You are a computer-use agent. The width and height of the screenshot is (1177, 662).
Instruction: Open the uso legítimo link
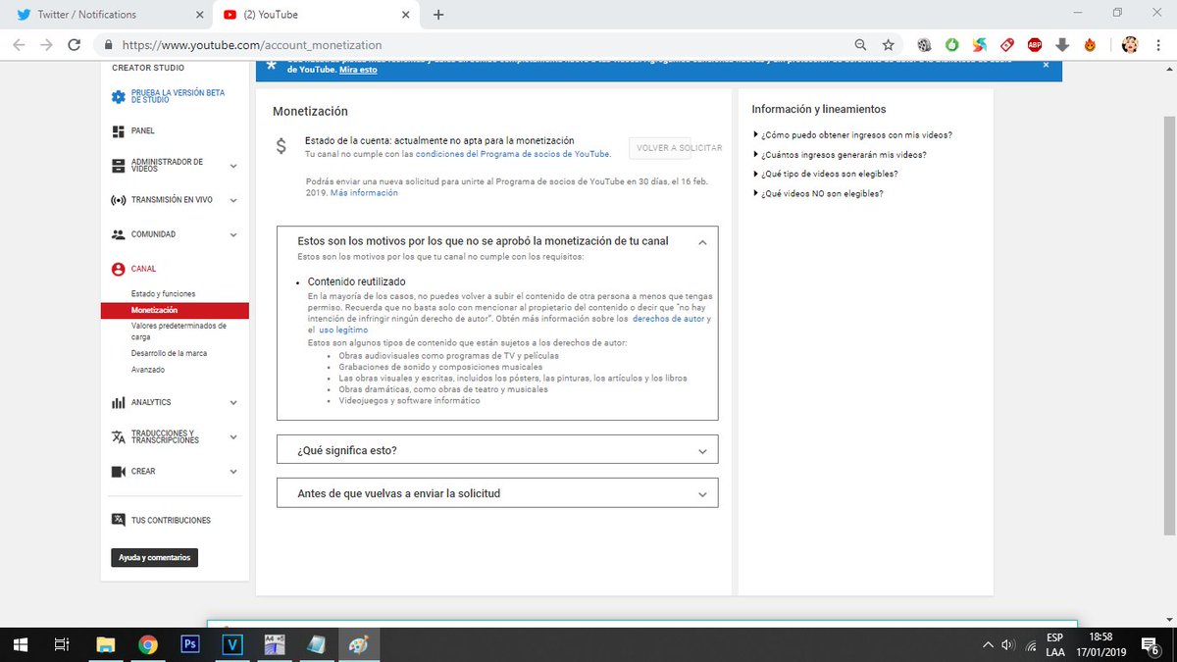tap(343, 330)
